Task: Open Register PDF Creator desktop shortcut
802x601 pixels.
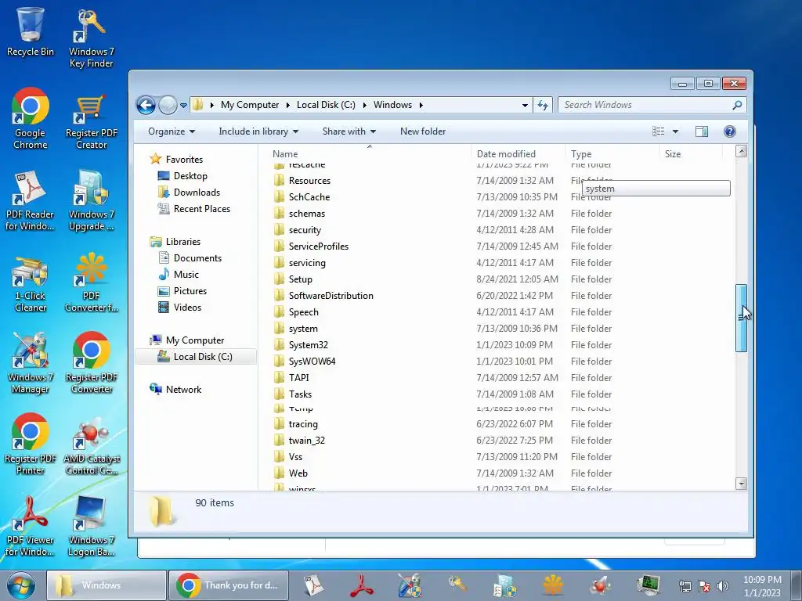Action: (91, 121)
